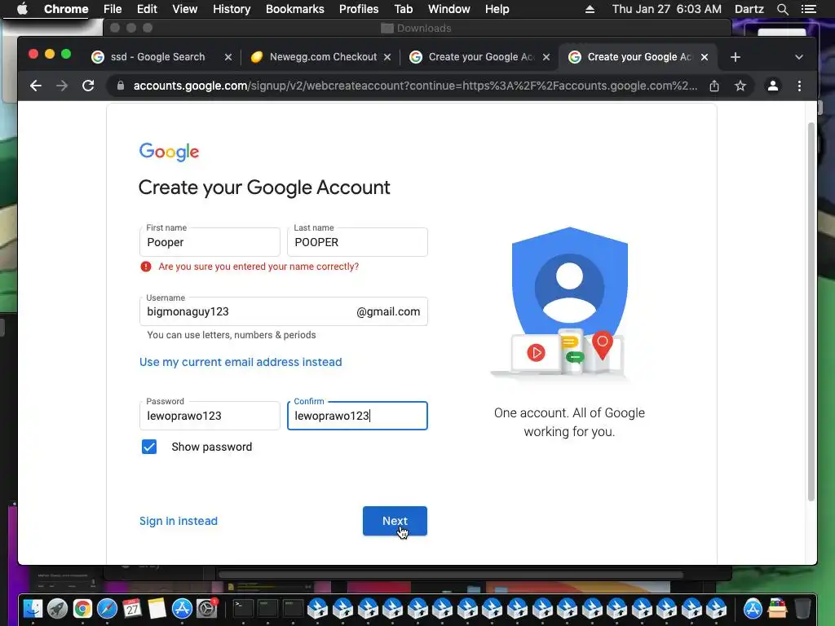Image resolution: width=835 pixels, height=626 pixels.
Task: Bookmark this page with the star
Action: 740,86
